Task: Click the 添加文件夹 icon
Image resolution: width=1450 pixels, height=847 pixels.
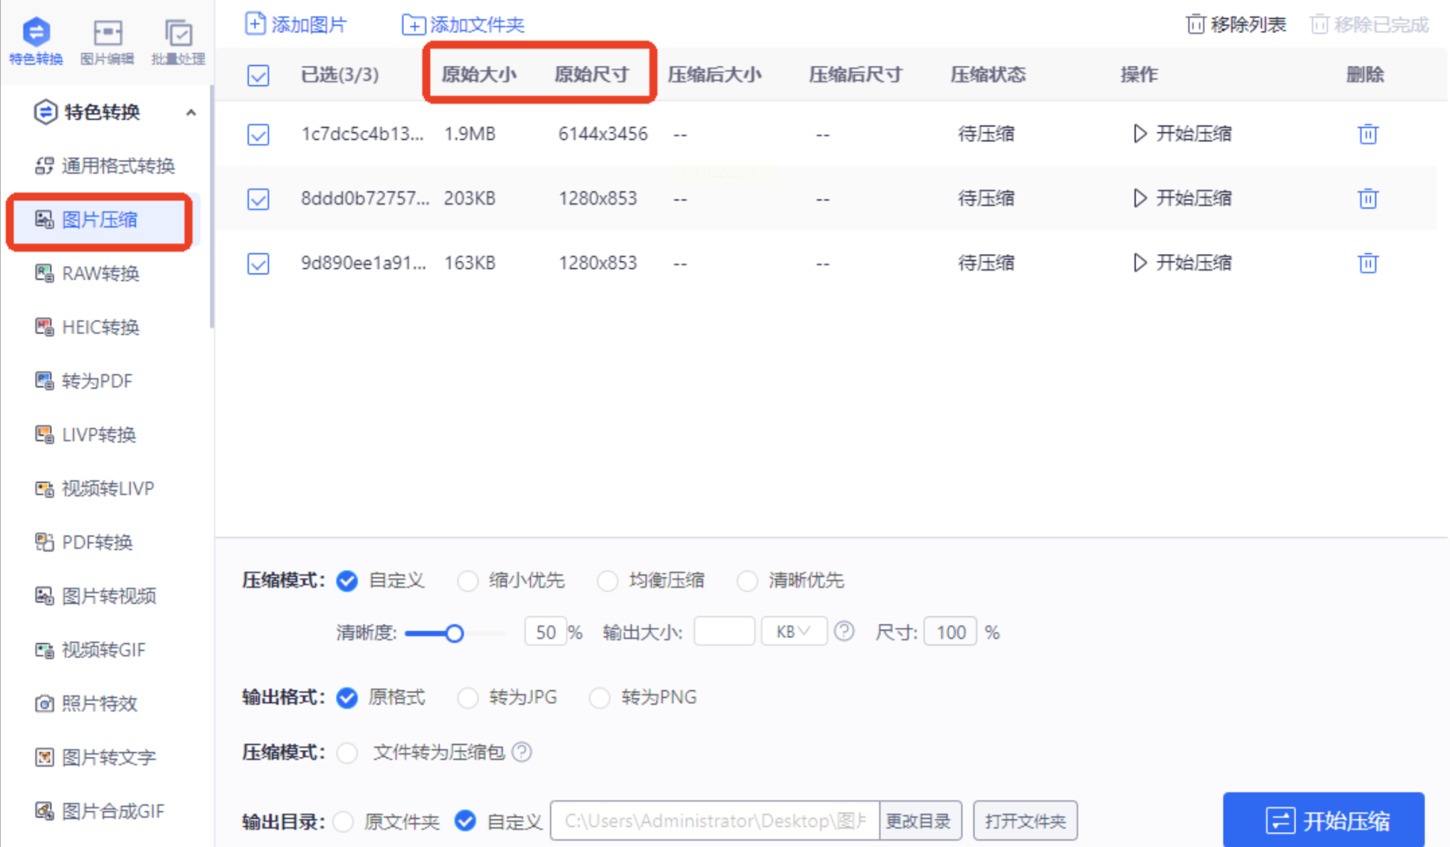Action: [413, 25]
